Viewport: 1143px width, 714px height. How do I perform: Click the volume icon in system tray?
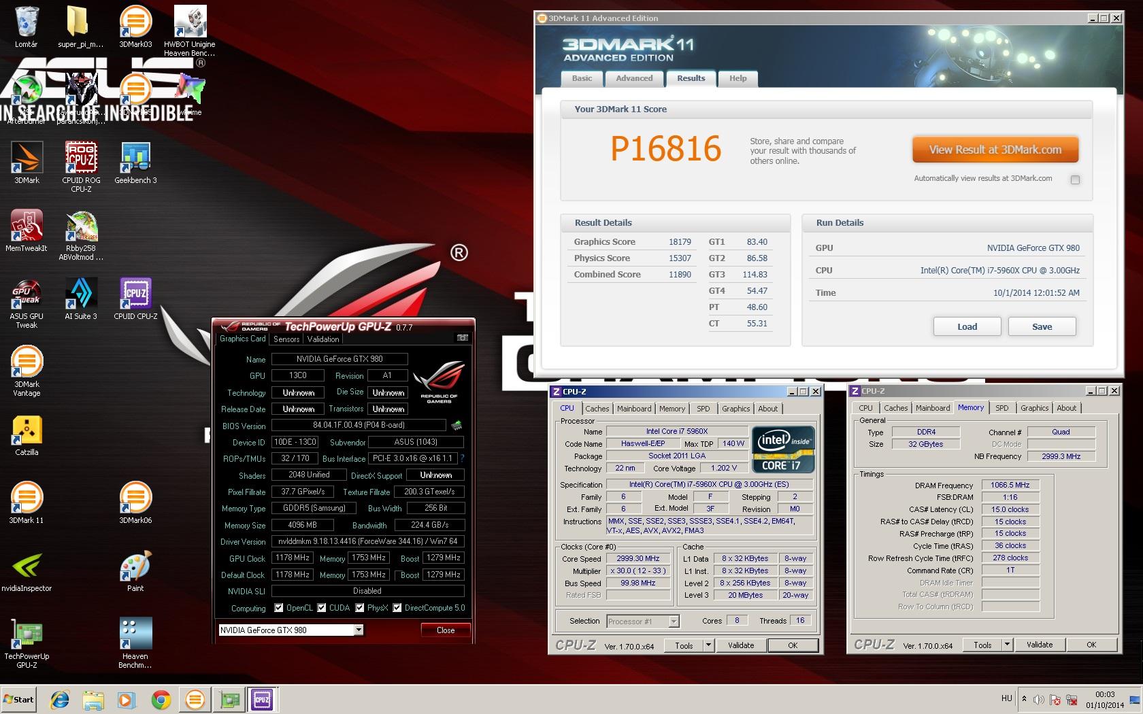1038,699
